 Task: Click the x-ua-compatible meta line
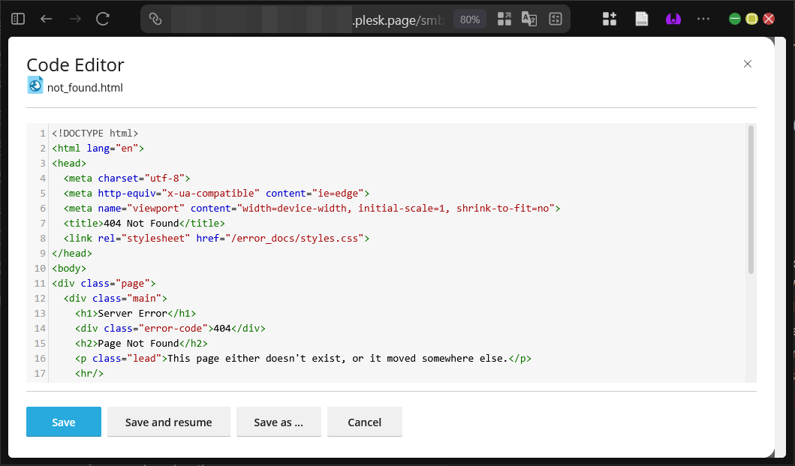coord(216,193)
